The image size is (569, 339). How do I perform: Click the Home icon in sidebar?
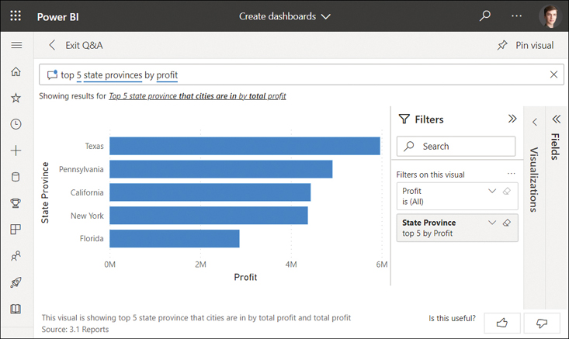click(x=16, y=72)
